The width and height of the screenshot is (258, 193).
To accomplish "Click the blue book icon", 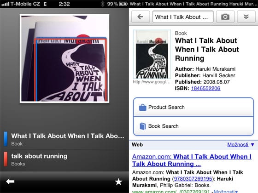I will pyautogui.click(x=143, y=126).
